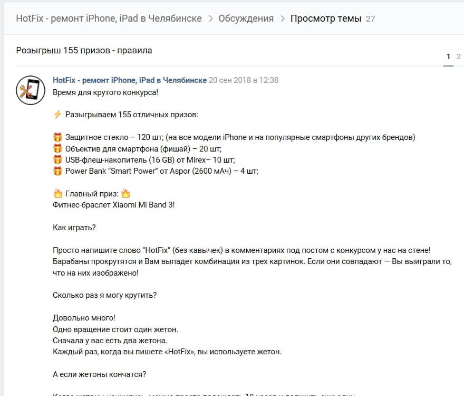This screenshot has width=464, height=396.
Task: Switch to page 2 of the topic
Action: pyautogui.click(x=459, y=56)
